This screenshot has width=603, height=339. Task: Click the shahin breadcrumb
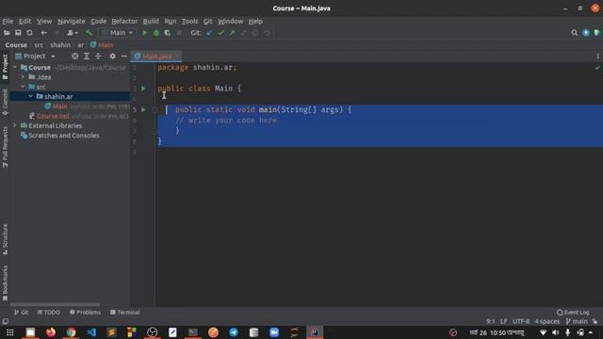tap(60, 45)
